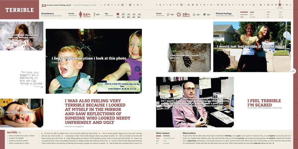Click the red 10s age bar
This screenshot has width=298, height=149.
118,14
